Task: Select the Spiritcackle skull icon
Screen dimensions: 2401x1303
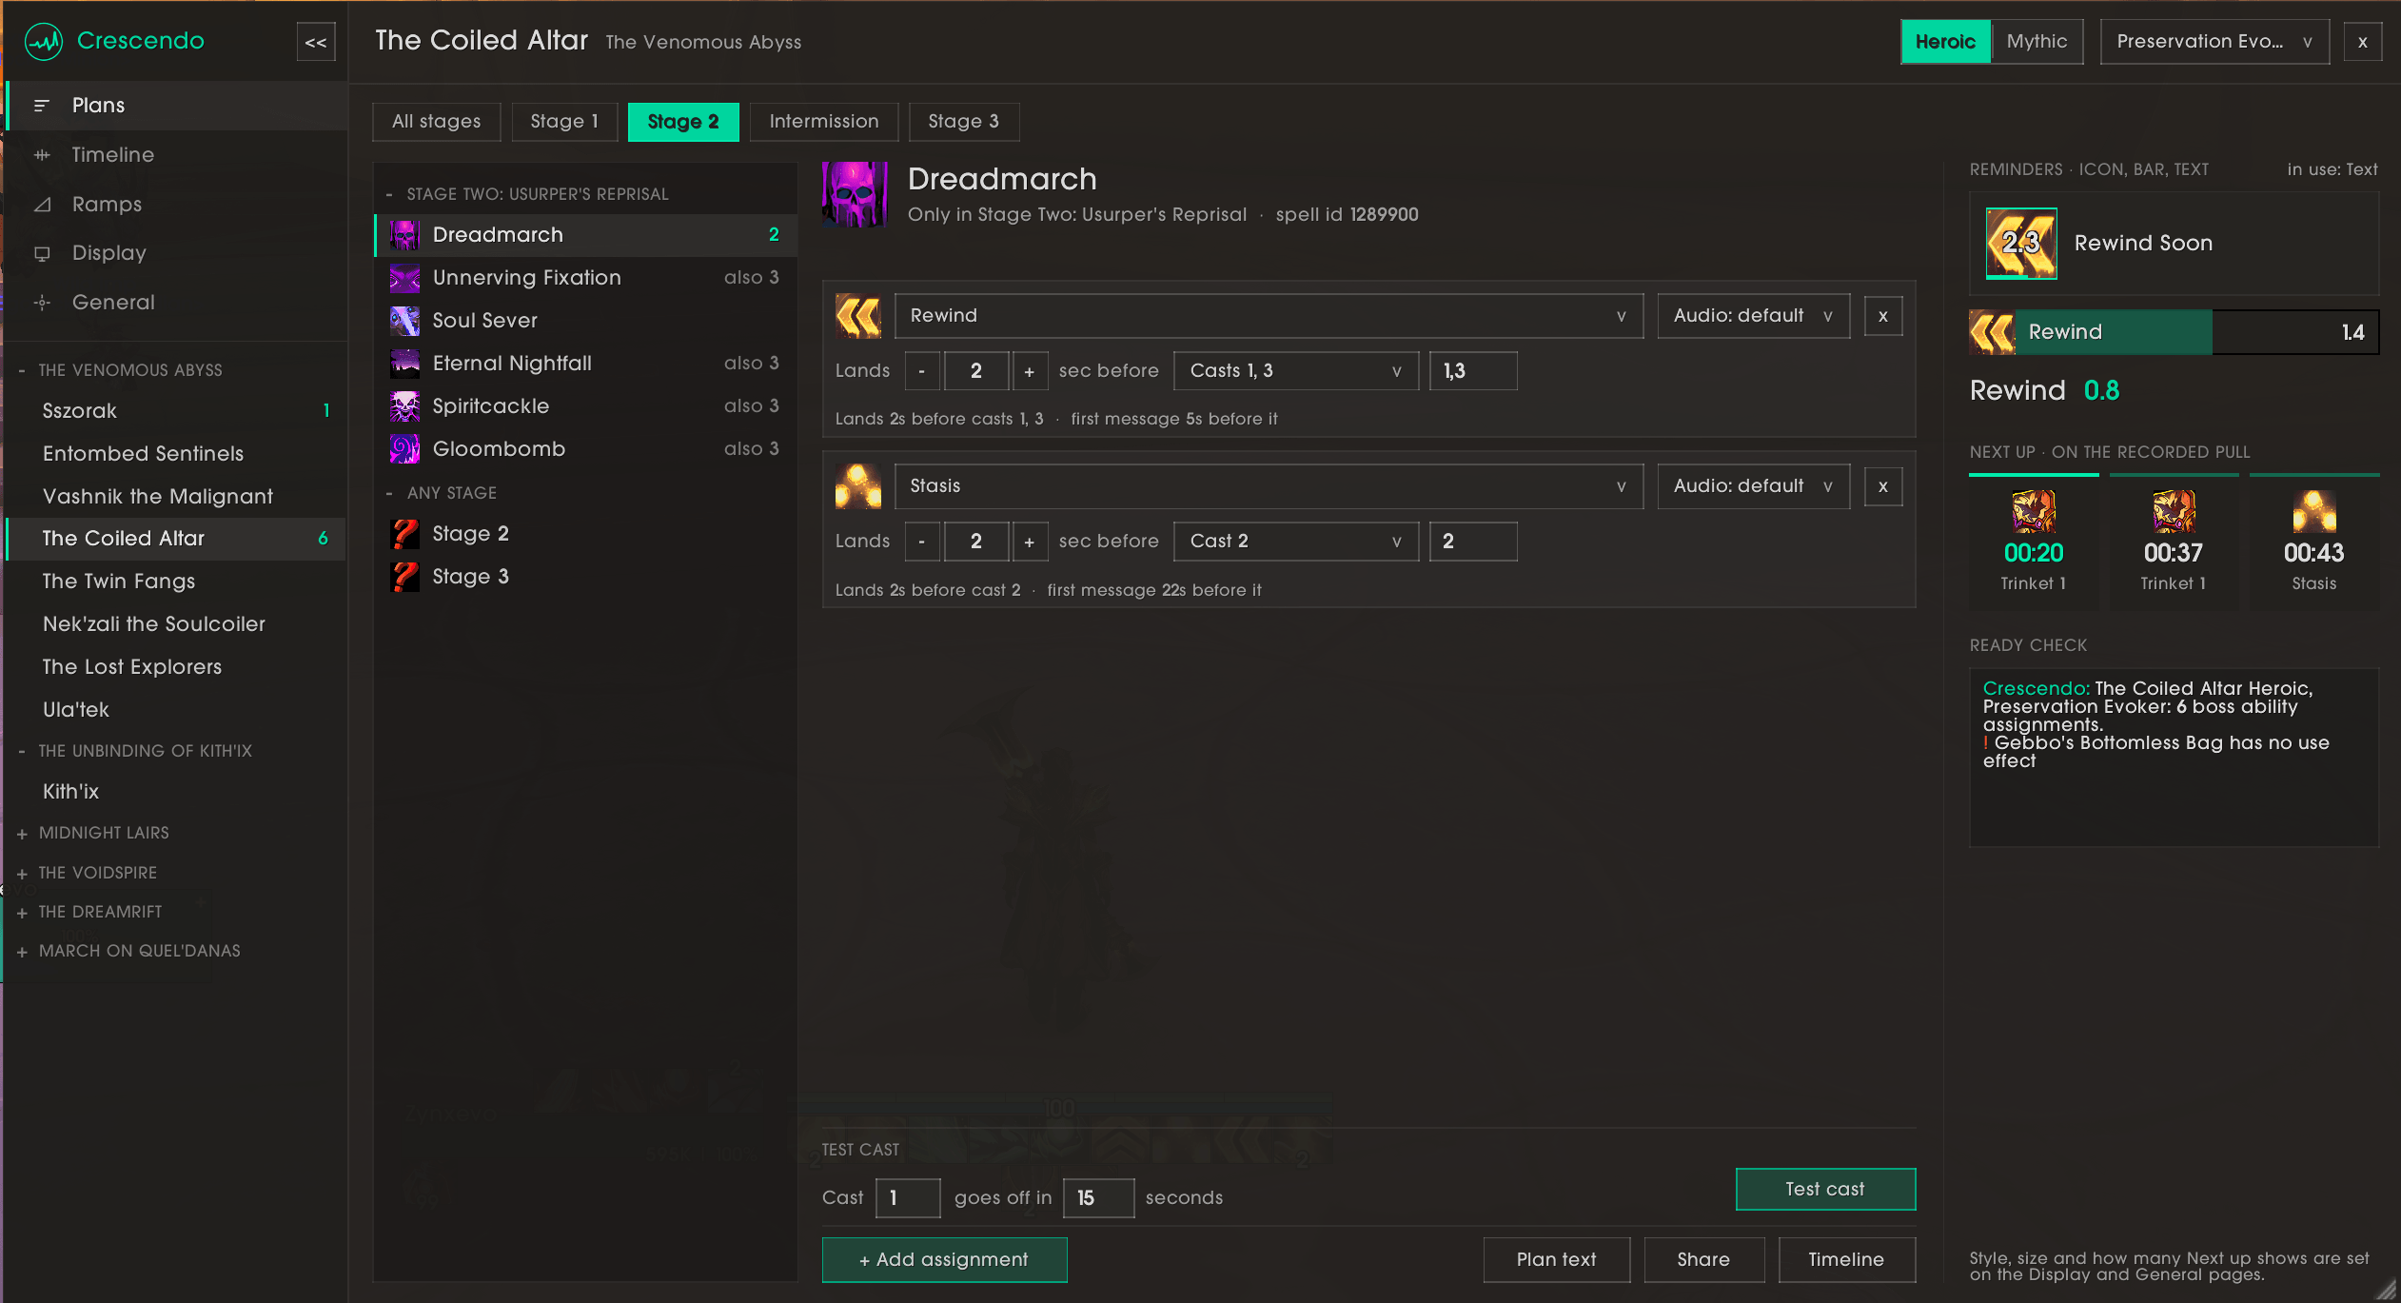Action: coord(404,406)
